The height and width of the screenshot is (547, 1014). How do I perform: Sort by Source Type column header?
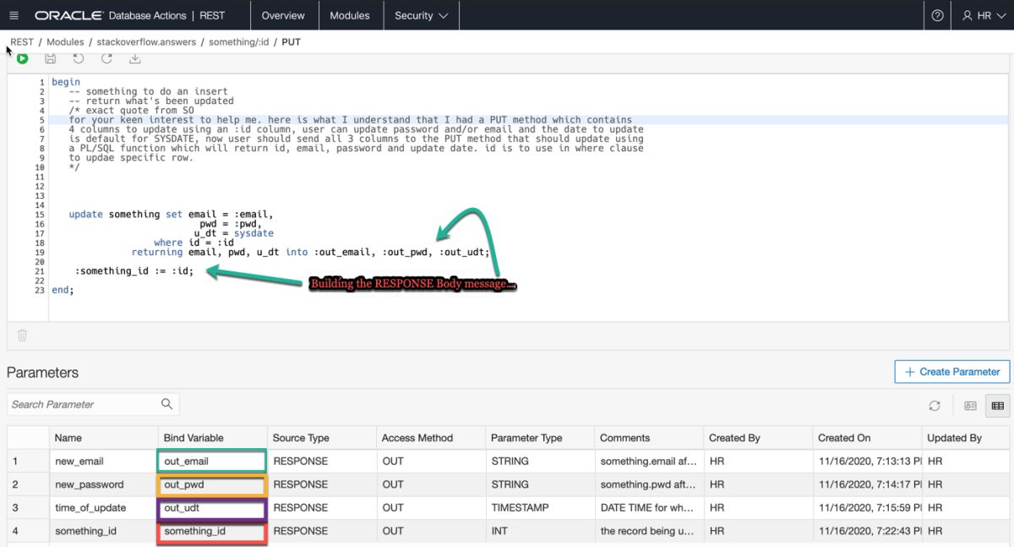321,438
